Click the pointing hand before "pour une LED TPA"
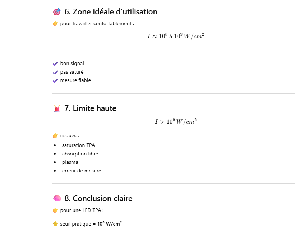 [55, 210]
